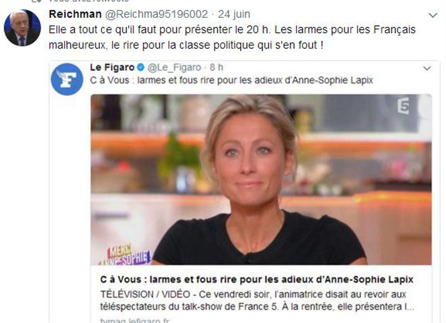446x323 pixels.
Task: Open the article preview image thumbnail
Action: pyautogui.click(x=261, y=179)
